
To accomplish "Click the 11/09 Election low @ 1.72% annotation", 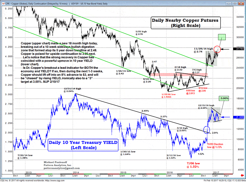I will click(215, 145).
